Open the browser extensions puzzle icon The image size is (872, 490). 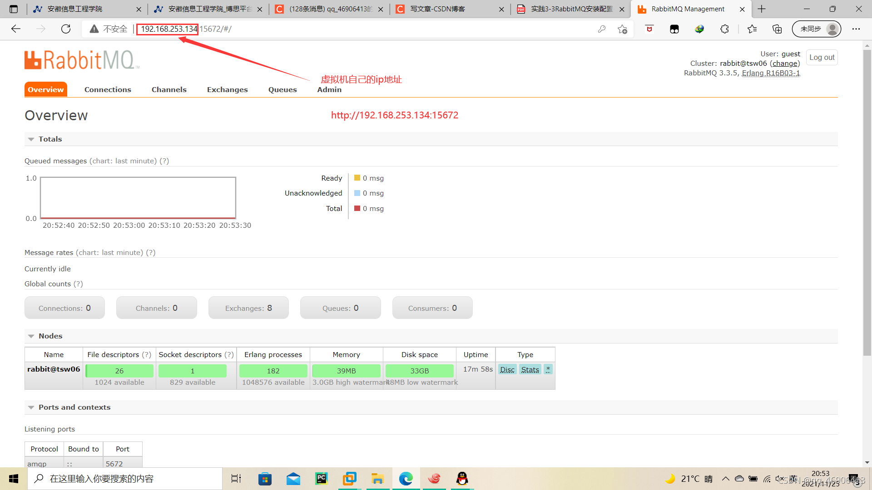coord(724,29)
